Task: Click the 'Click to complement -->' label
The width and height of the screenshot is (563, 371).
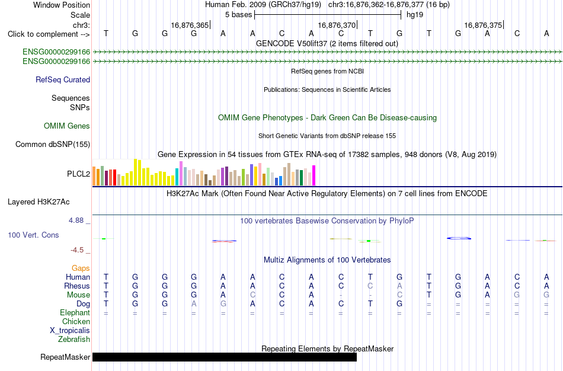Action: [x=49, y=34]
